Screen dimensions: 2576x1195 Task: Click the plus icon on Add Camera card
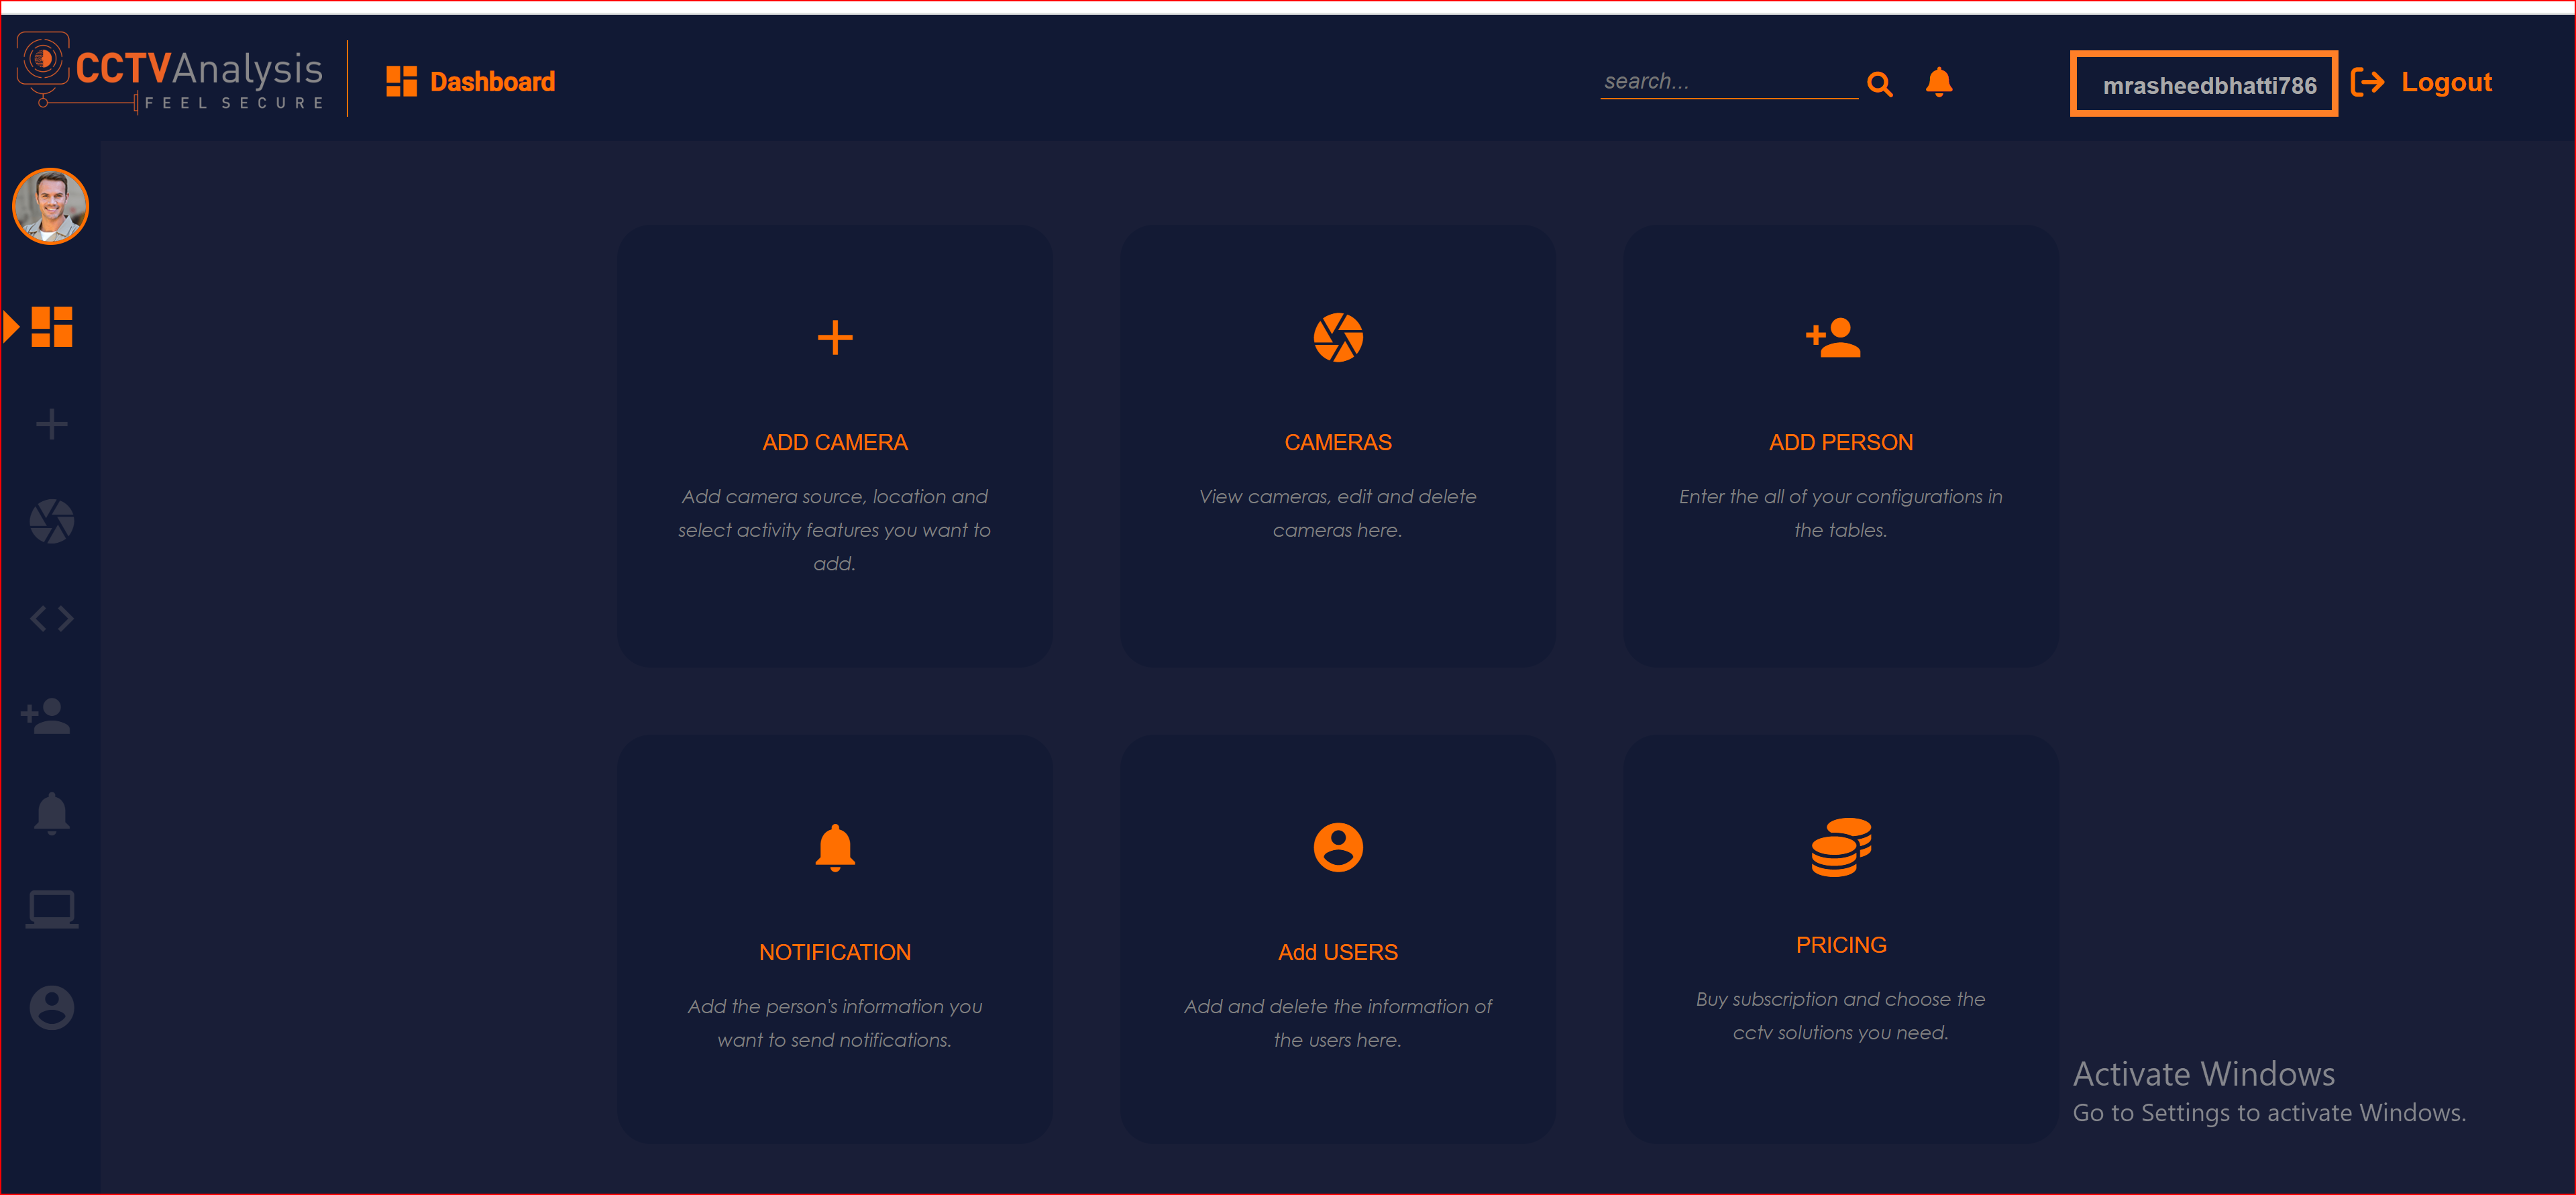coord(835,338)
